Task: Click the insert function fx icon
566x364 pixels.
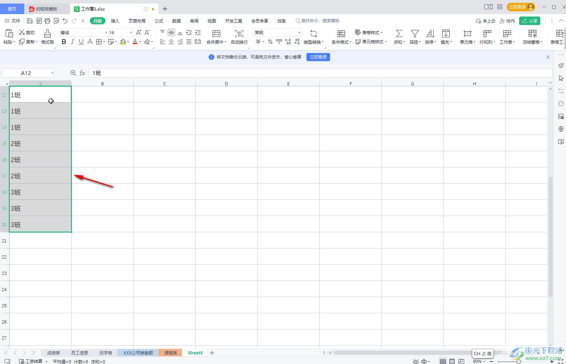Action: (82, 73)
